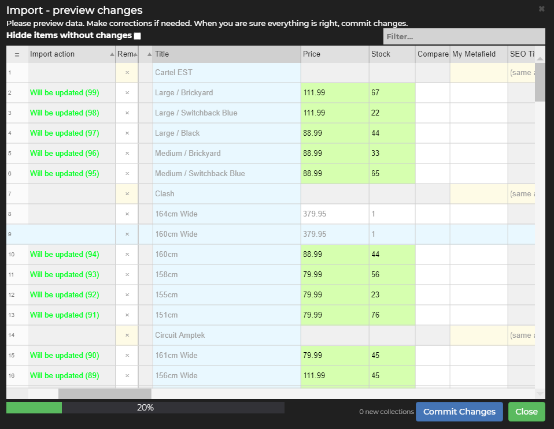
Task: Click remove × for Large / Brickyard row
Action: pos(127,93)
